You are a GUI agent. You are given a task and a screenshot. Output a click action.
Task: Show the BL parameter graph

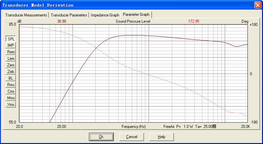[11, 78]
